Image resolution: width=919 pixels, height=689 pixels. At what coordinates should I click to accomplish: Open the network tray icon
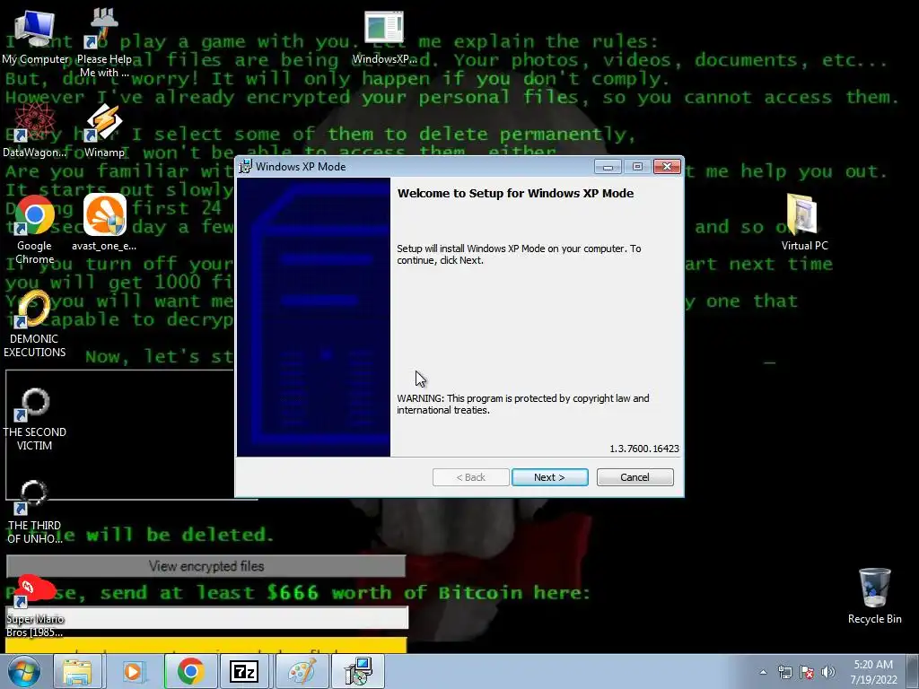tap(784, 672)
